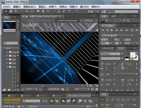
Task: Select the Pan Behind tool
Action: point(32,11)
